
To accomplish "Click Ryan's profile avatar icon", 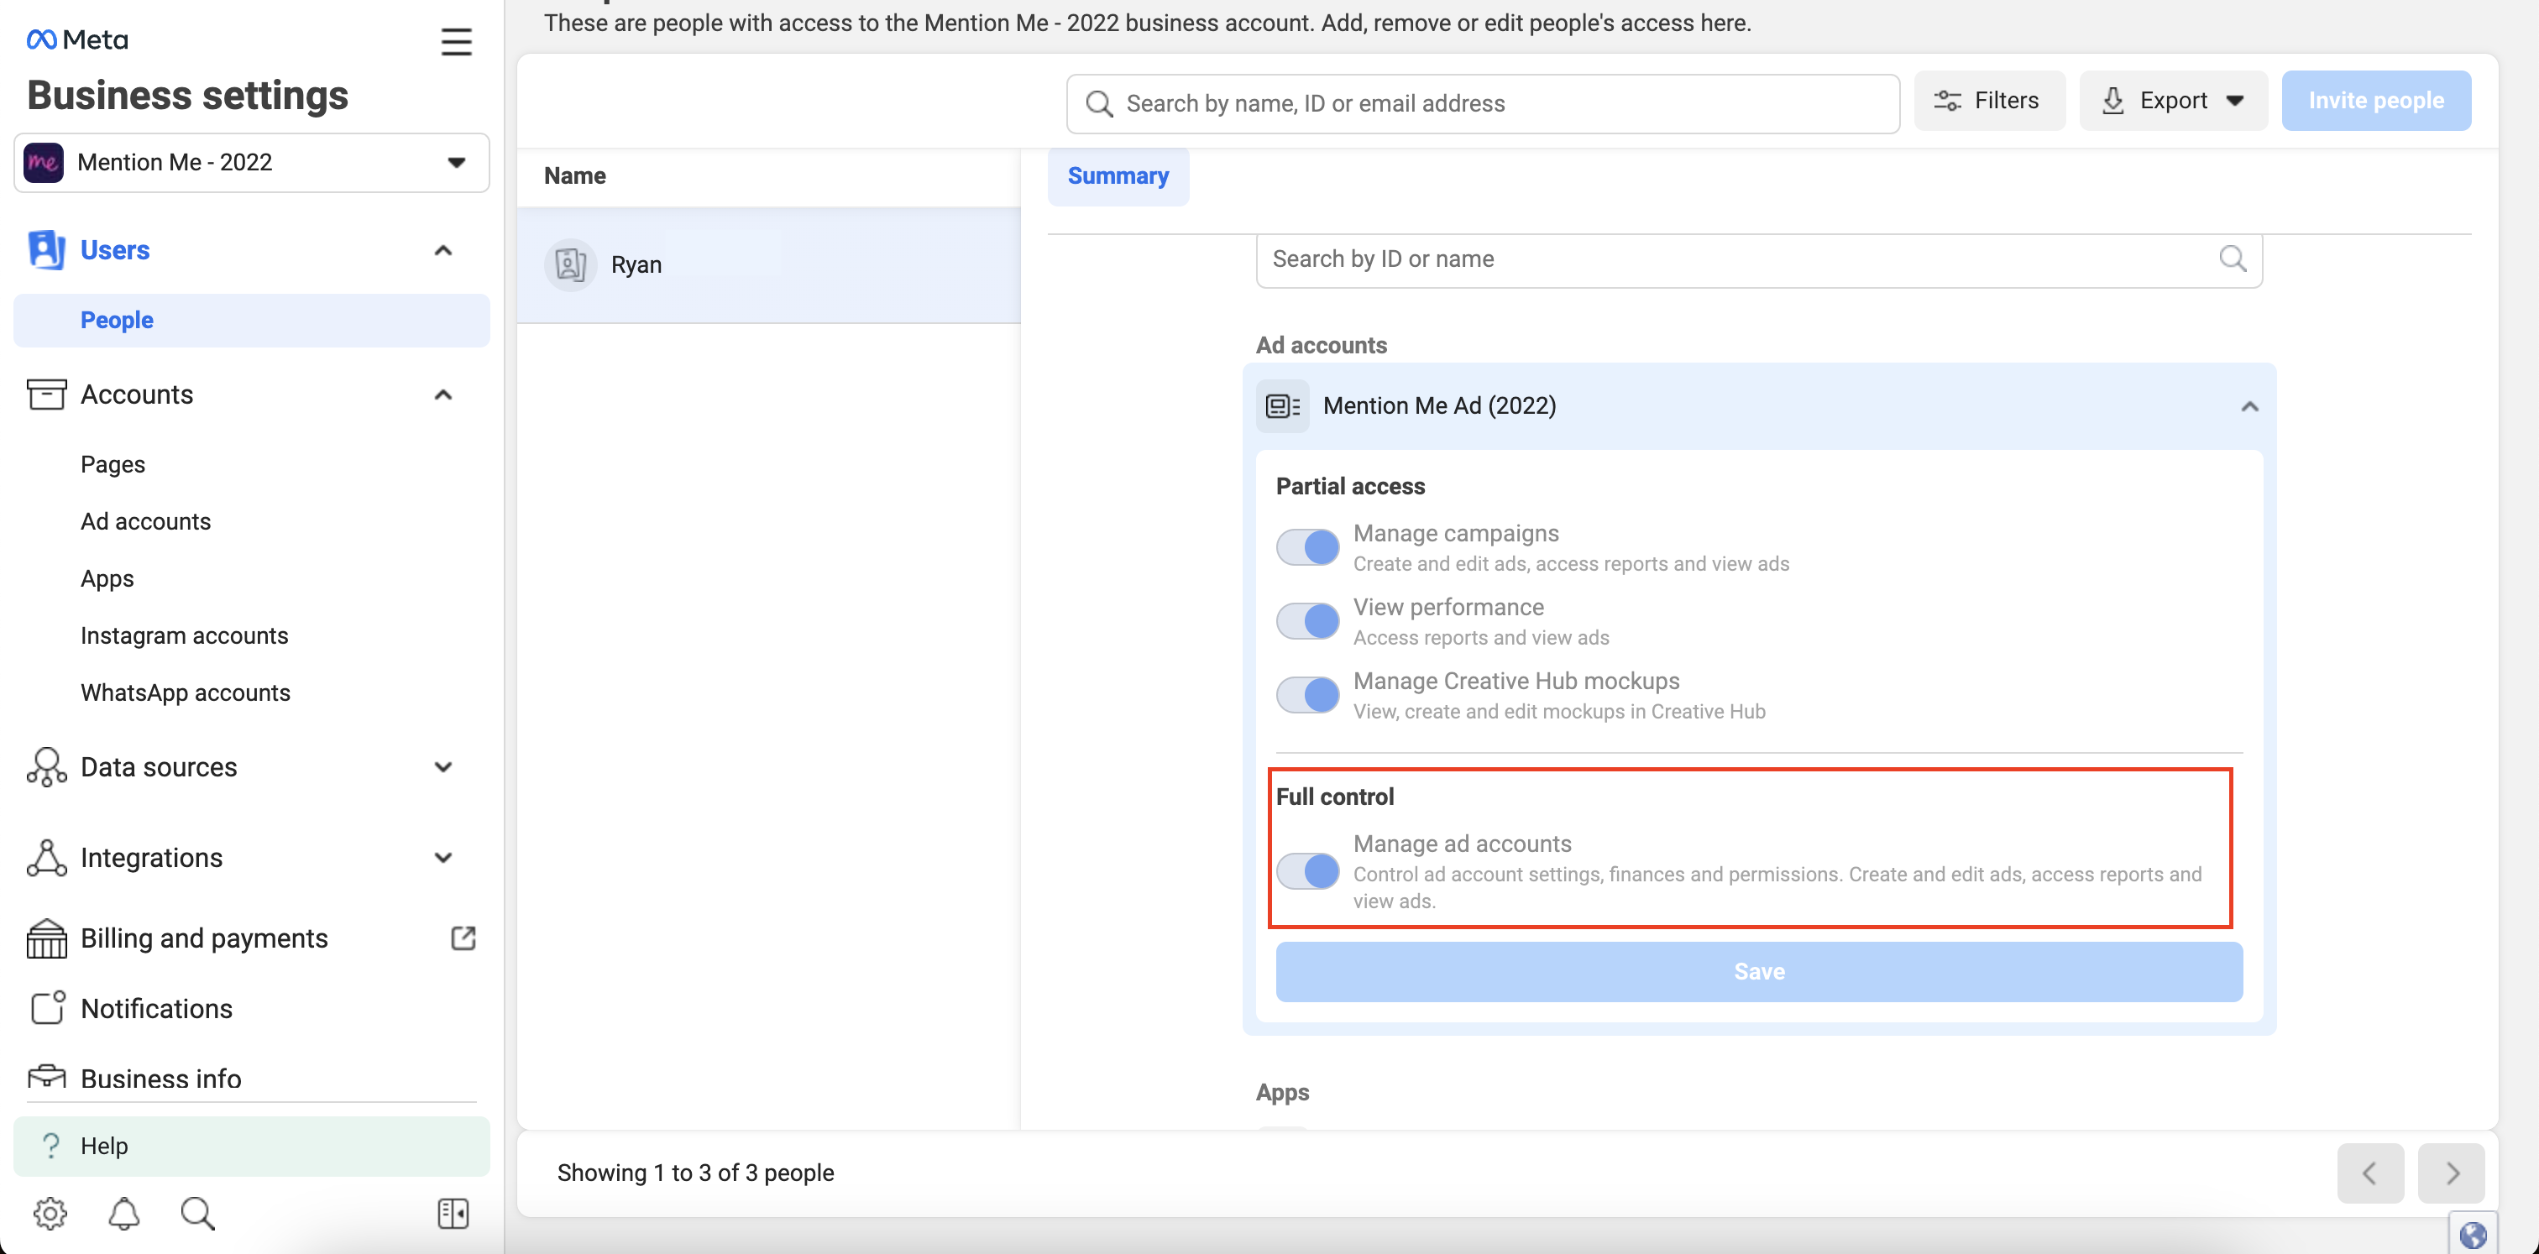I will point(571,265).
